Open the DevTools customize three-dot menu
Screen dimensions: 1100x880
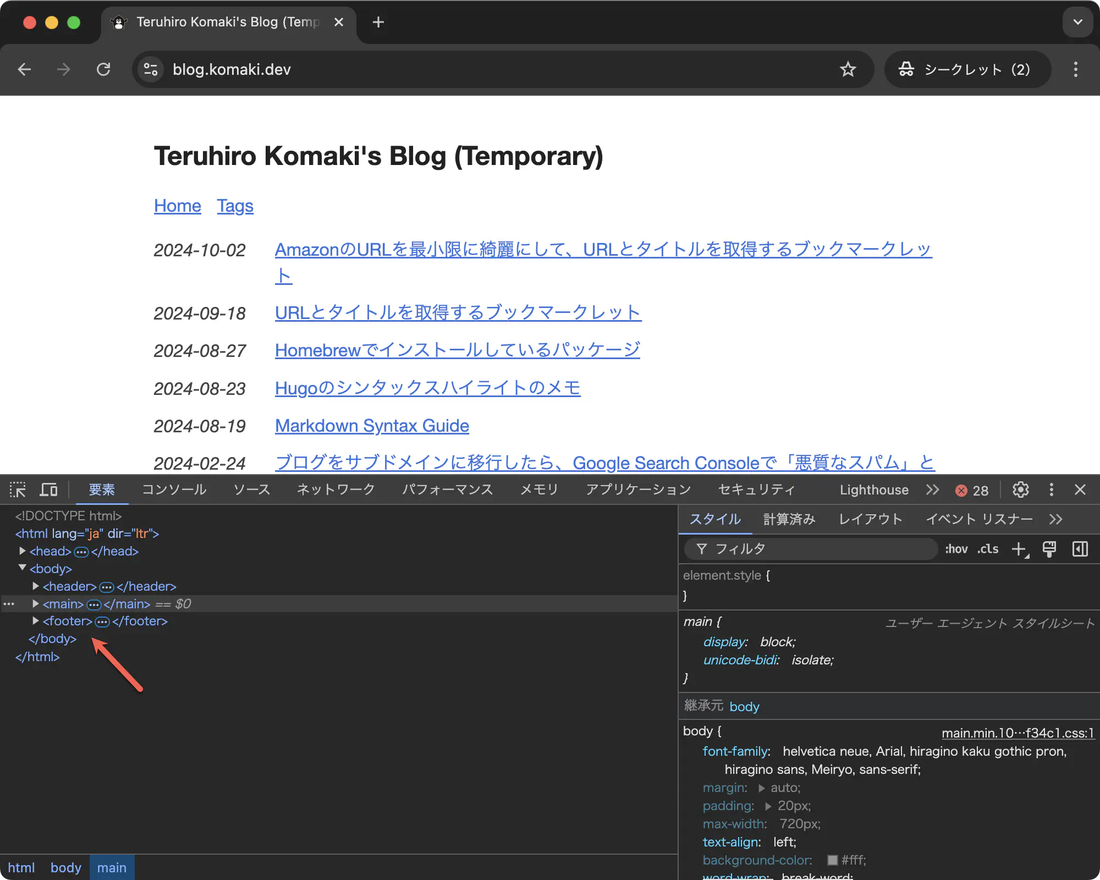tap(1052, 490)
